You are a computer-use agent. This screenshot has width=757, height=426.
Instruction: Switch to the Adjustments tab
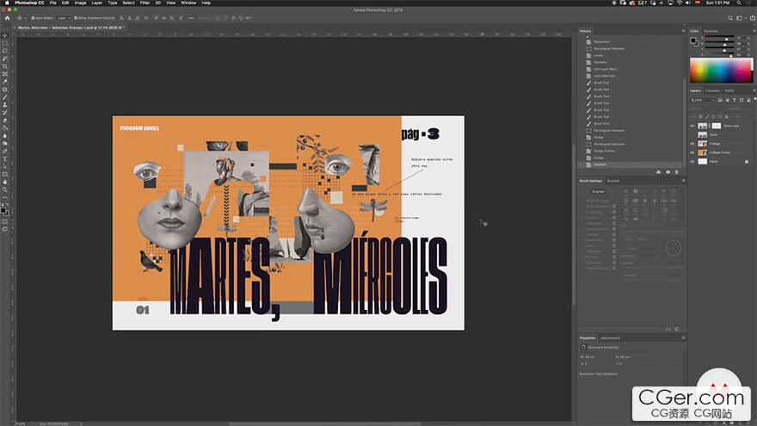coord(610,337)
